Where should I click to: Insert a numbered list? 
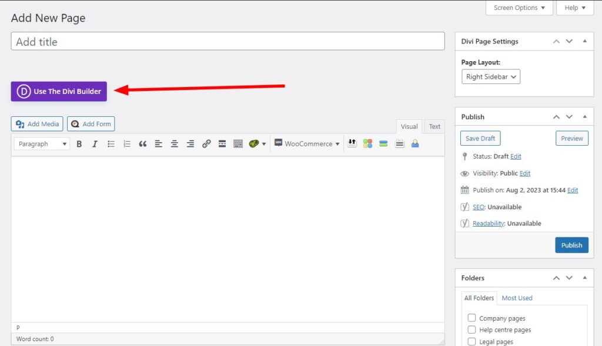coord(126,144)
